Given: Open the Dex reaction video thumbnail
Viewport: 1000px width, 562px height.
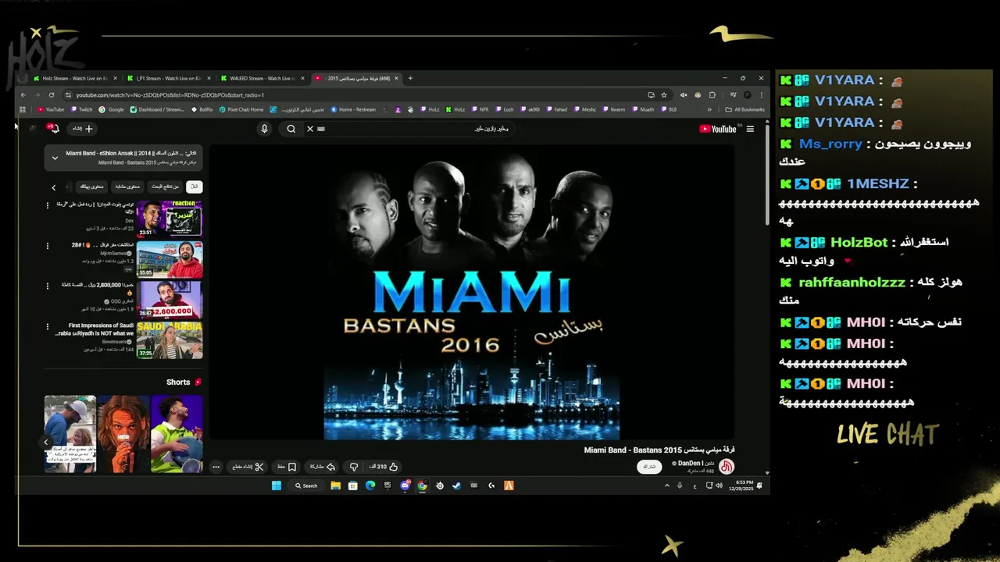Looking at the screenshot, I should [x=170, y=219].
